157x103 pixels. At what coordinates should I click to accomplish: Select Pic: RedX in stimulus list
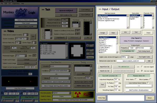[x=53, y=54]
